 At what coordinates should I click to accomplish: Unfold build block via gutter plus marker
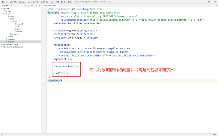(x=47, y=73)
